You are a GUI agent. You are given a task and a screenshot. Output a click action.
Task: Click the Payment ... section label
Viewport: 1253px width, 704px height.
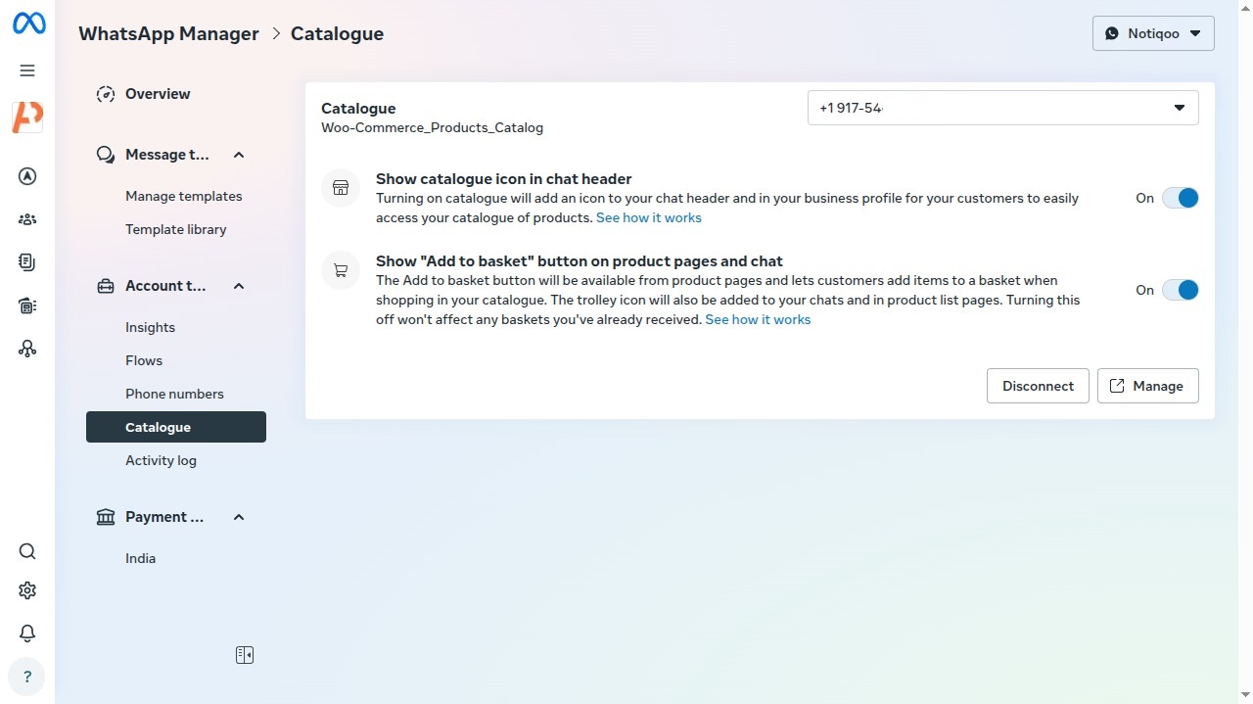(164, 517)
